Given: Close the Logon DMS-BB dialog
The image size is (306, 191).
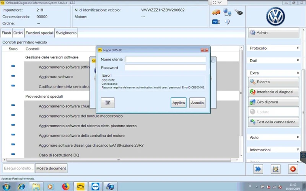Looking at the screenshot, I should coord(204,50).
